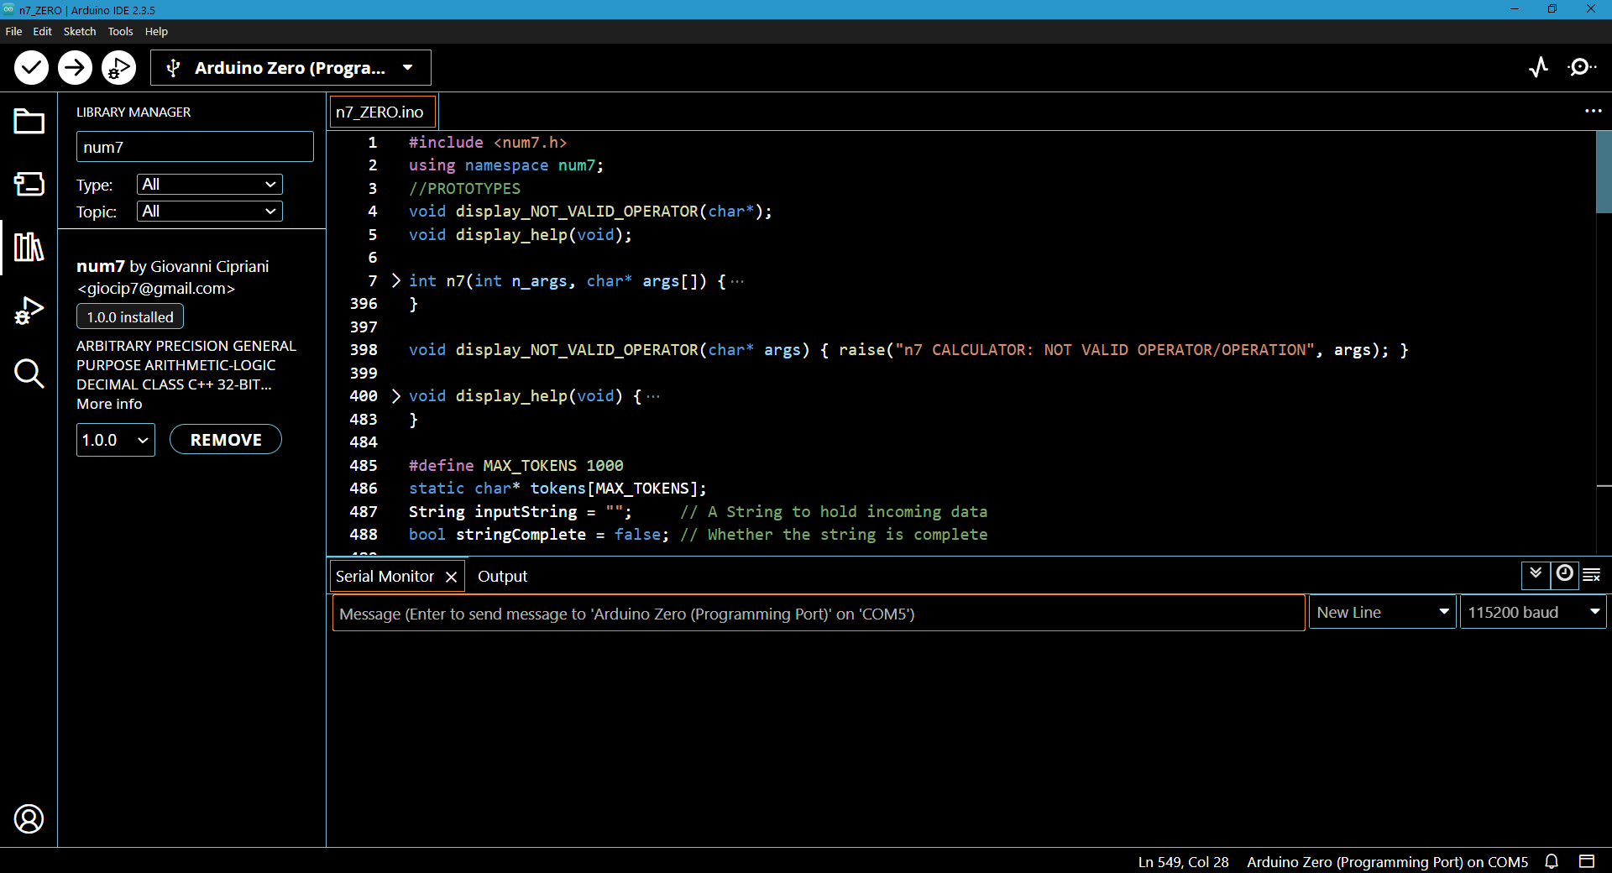
Task: Toggle the bottom panel from the status bar
Action: tap(1587, 861)
